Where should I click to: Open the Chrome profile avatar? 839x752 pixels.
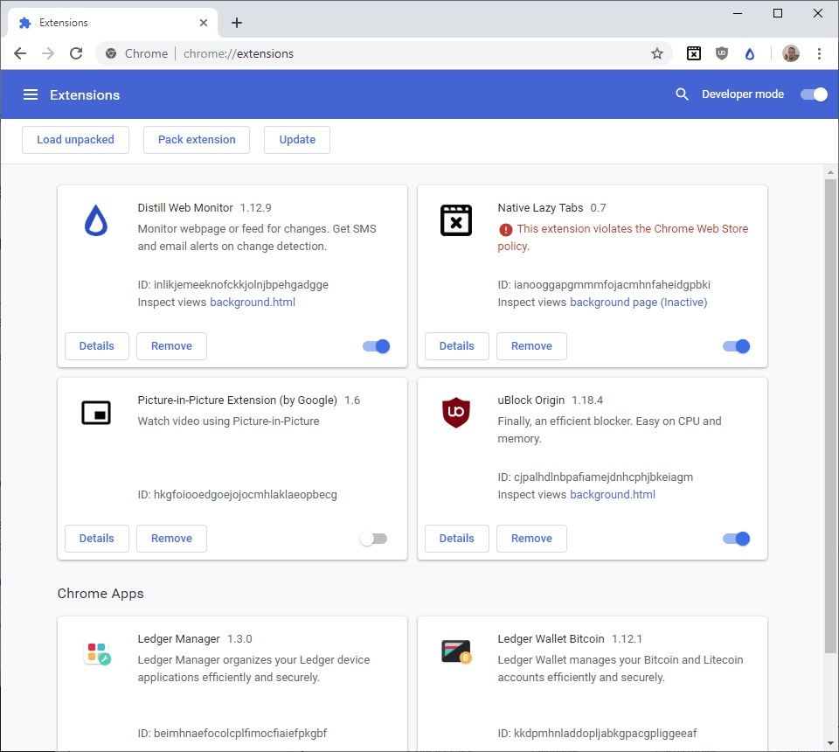click(x=791, y=53)
